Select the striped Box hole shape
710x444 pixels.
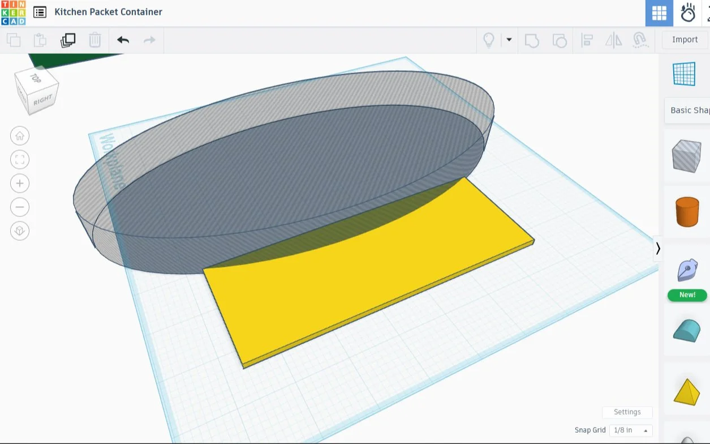(x=686, y=156)
